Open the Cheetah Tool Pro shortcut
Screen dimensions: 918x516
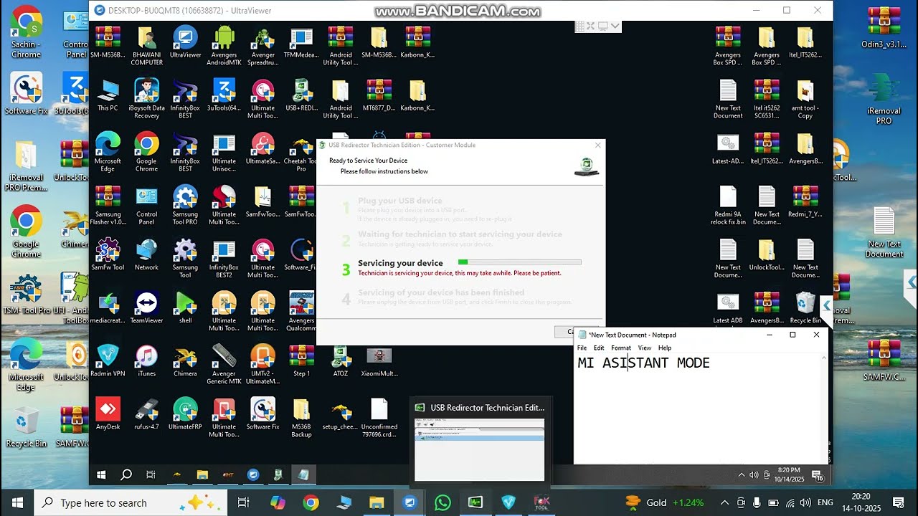[301, 152]
